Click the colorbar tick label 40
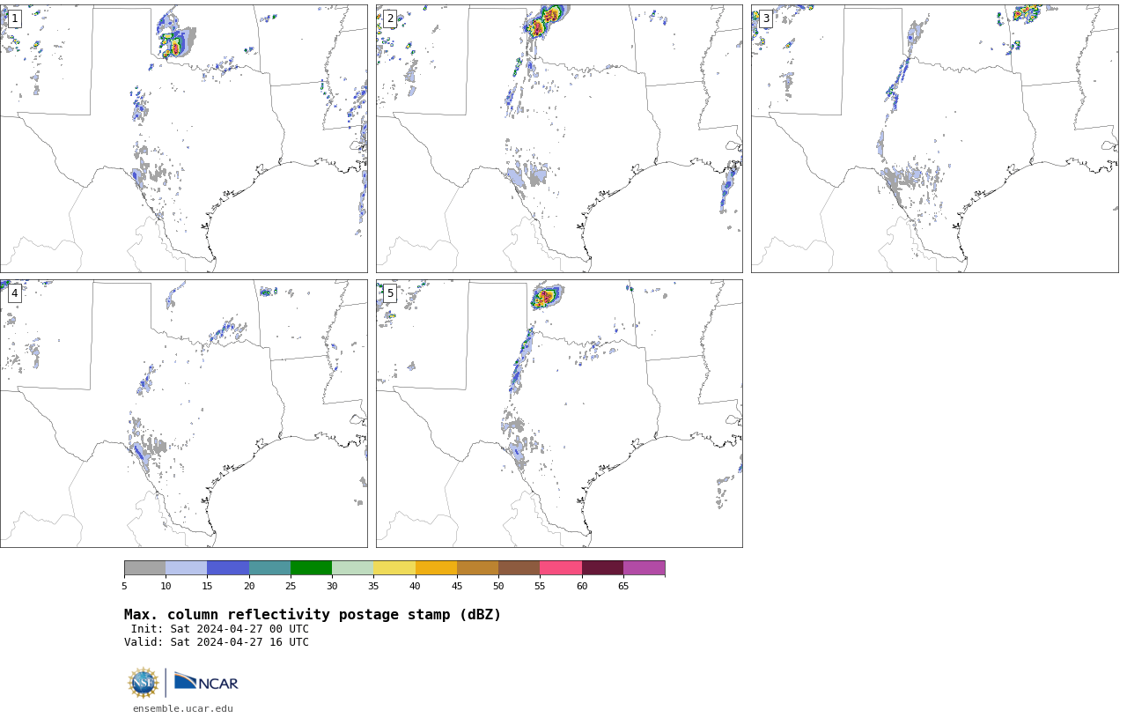This screenshot has width=1127, height=718. (x=415, y=587)
